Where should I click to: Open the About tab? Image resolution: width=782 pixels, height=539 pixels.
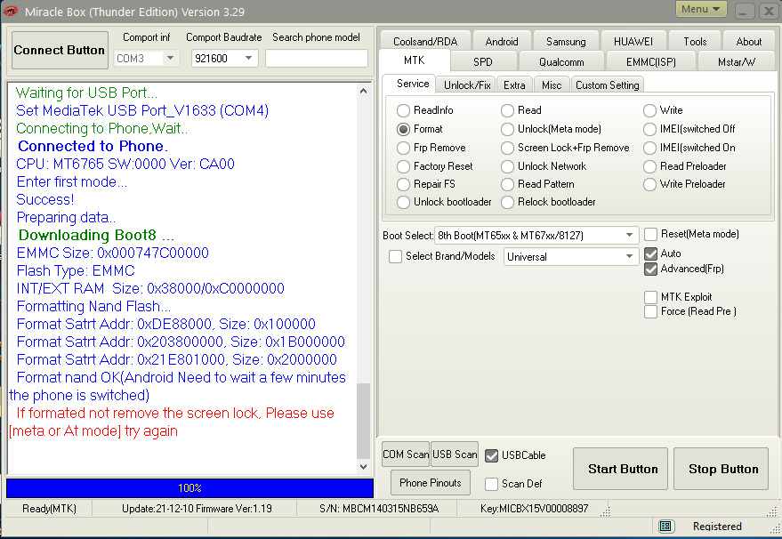point(748,42)
